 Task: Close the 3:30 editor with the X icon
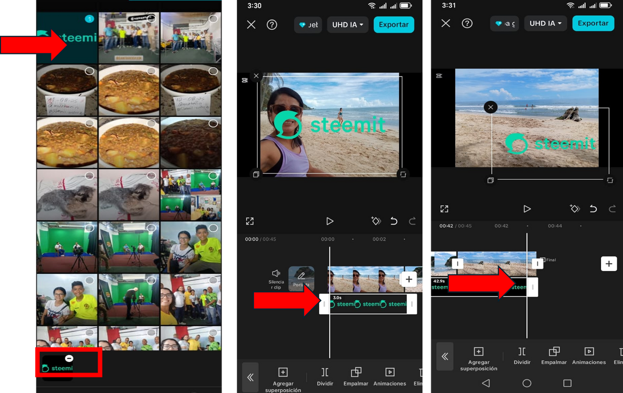[251, 25]
